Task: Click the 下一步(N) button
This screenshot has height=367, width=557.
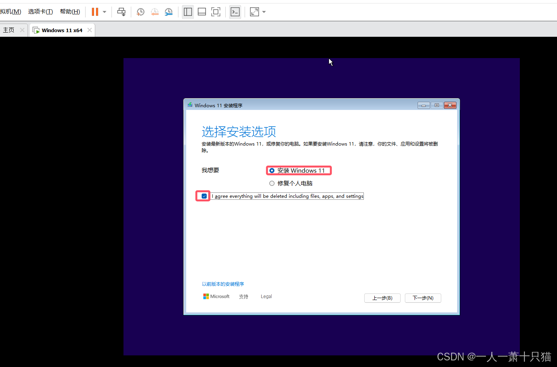Action: (x=423, y=298)
